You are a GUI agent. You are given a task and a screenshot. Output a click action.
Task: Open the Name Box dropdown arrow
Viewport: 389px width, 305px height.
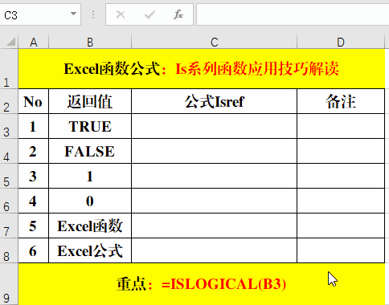(x=73, y=14)
